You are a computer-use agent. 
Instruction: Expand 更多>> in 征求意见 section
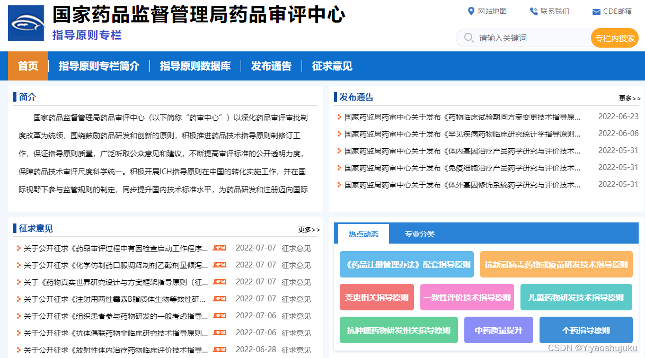click(x=309, y=229)
